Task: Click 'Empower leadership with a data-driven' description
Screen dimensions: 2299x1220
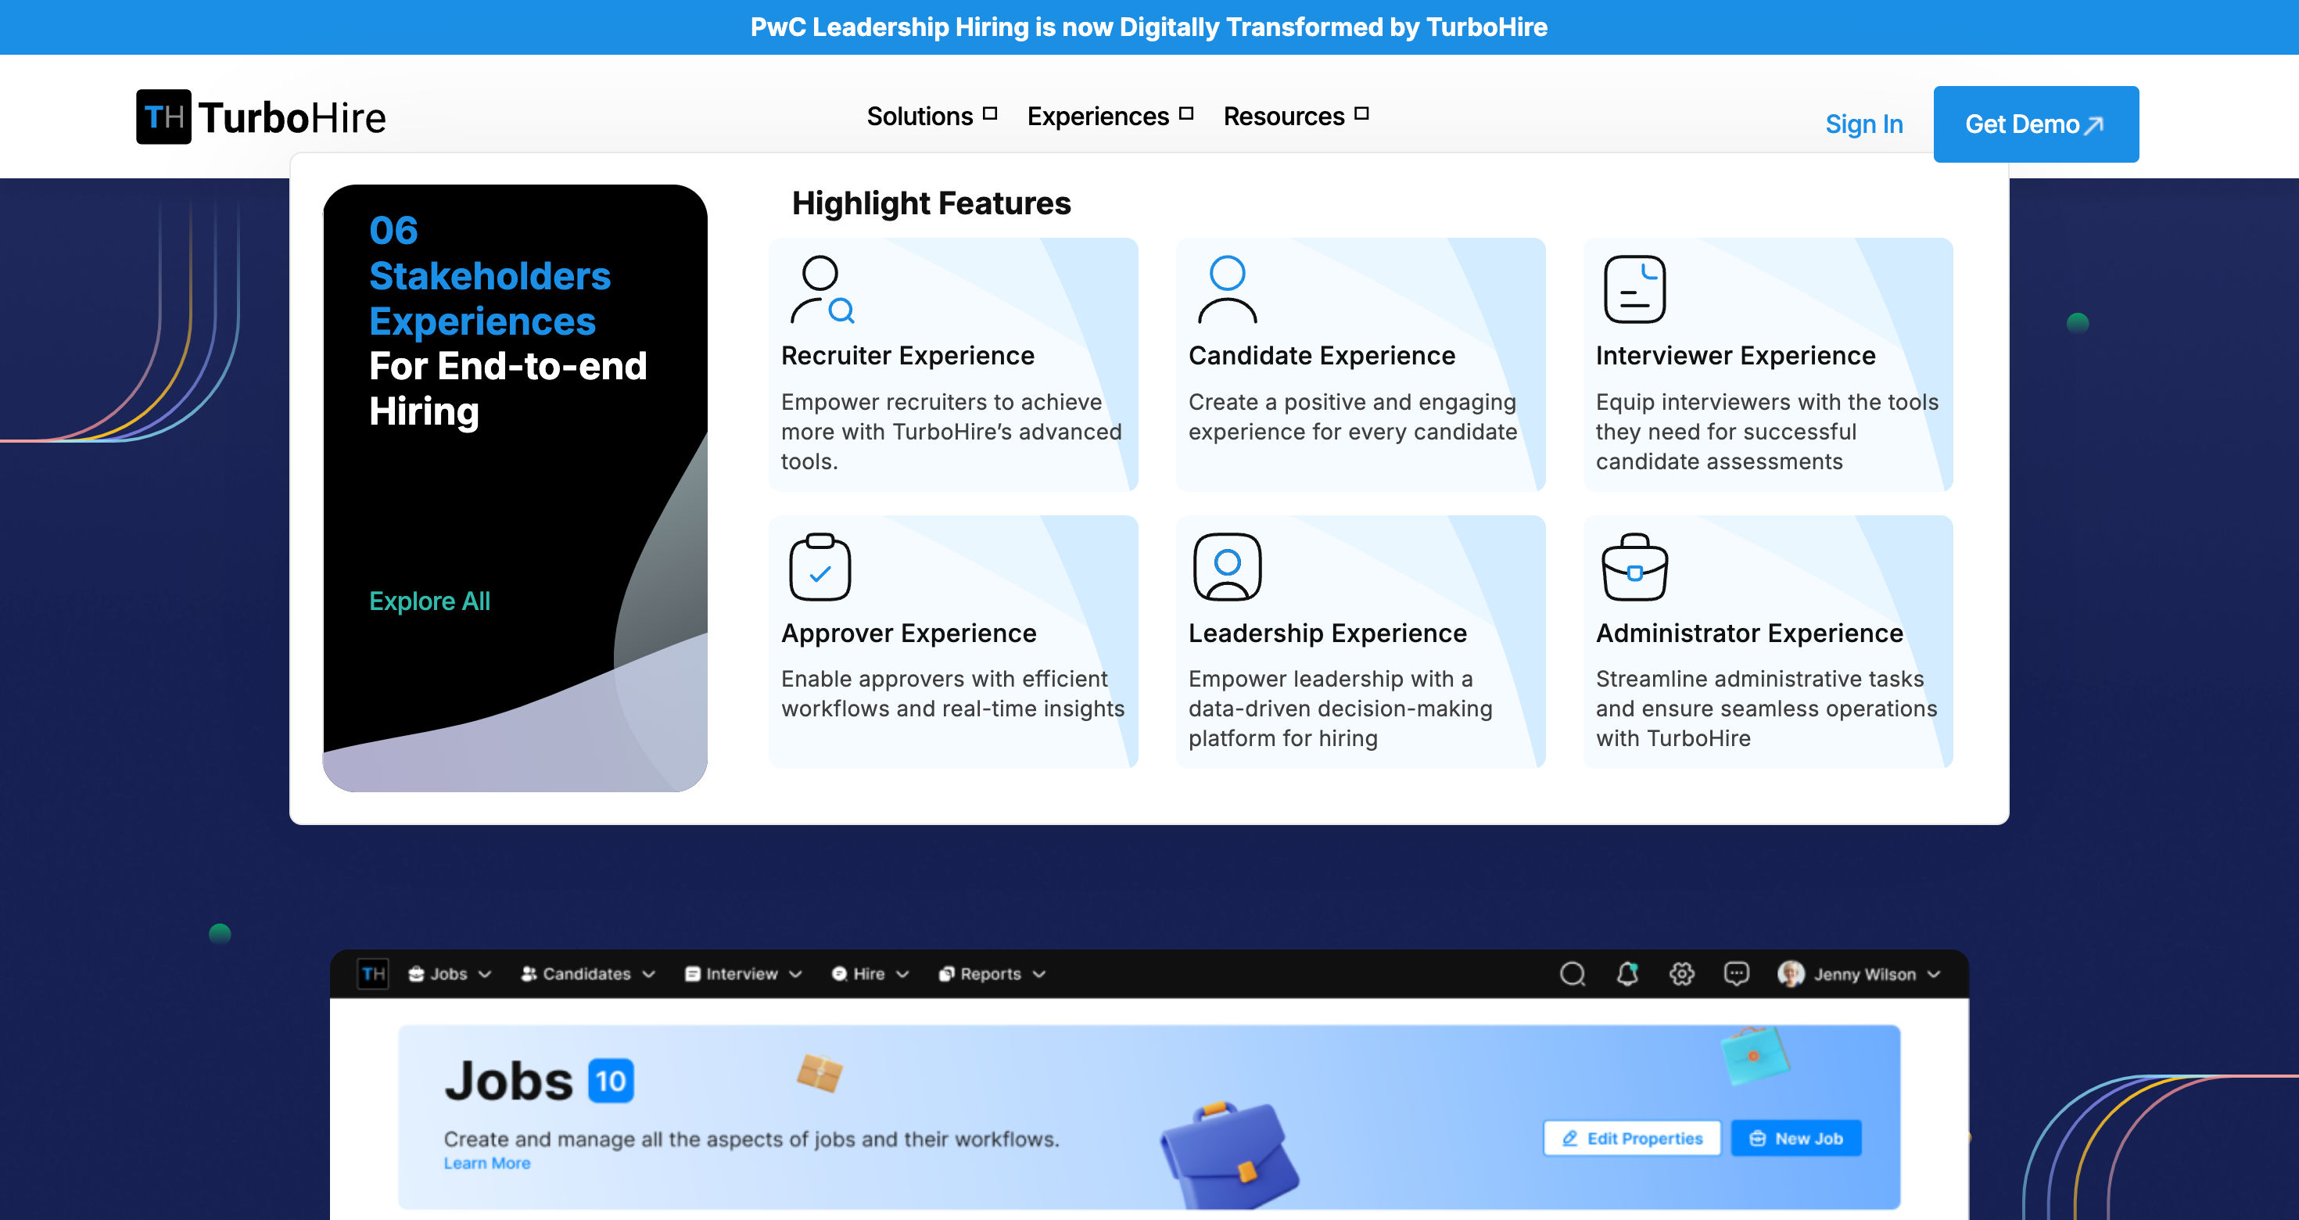Action: click(x=1340, y=709)
